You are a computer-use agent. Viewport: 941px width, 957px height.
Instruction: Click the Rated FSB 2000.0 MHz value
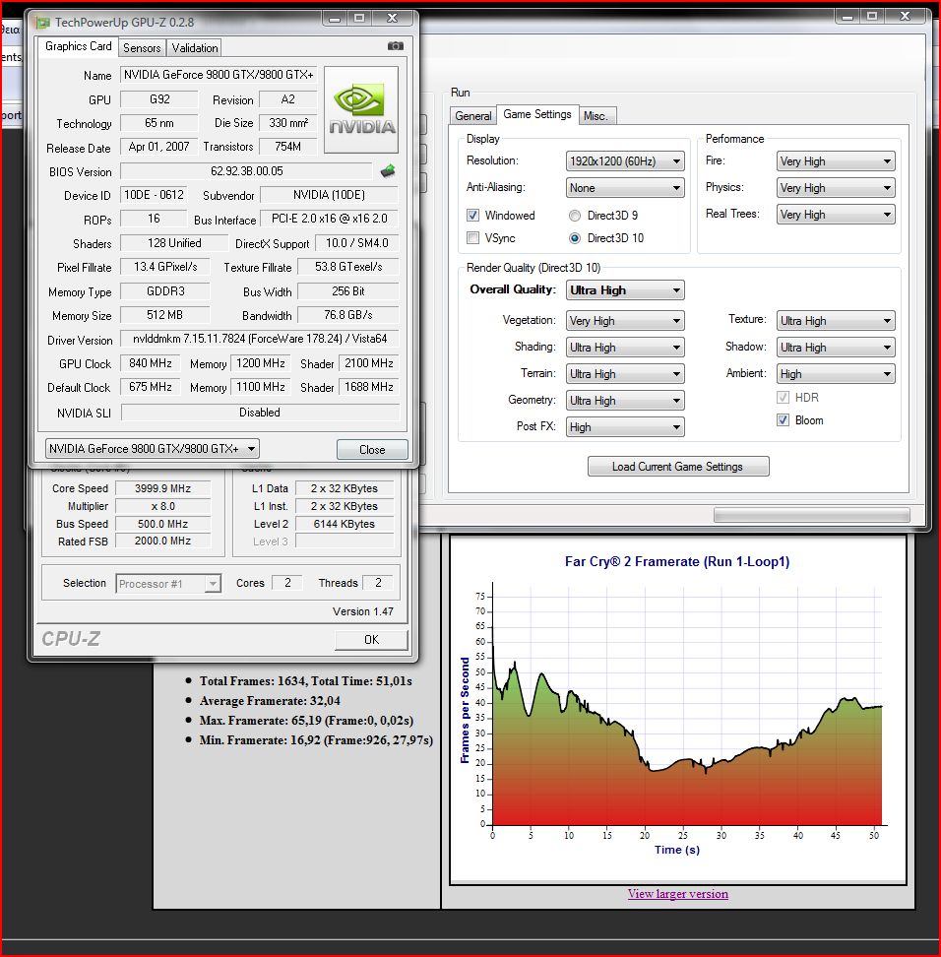163,541
